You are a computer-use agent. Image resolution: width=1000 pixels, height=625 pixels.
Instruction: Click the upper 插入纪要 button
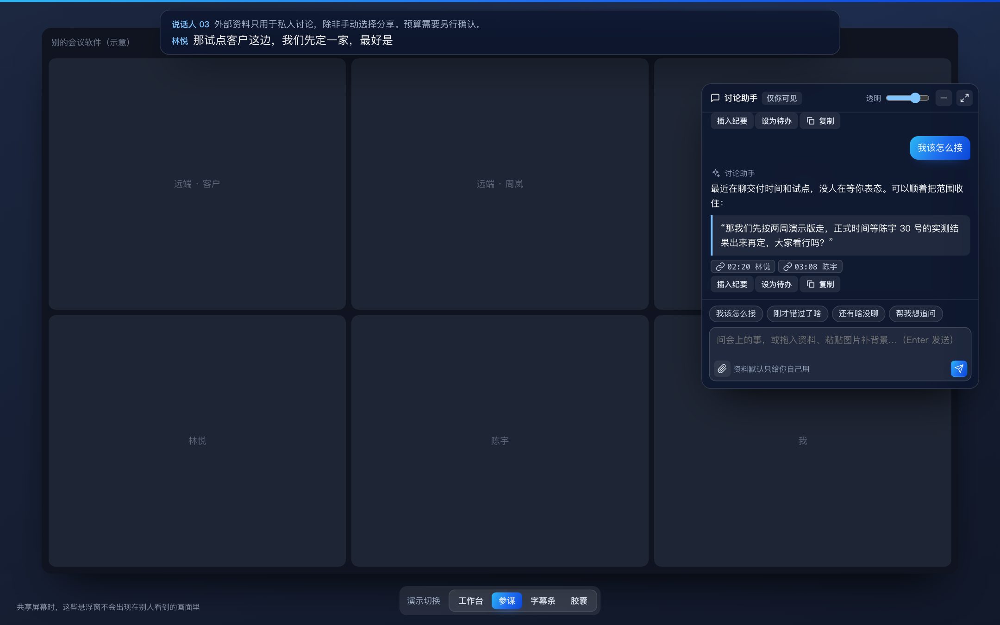coord(732,121)
